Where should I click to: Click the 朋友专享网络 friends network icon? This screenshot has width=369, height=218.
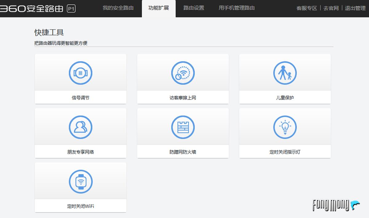81,127
